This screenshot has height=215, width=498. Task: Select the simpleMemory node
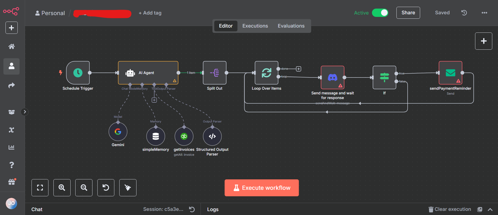[x=156, y=136]
